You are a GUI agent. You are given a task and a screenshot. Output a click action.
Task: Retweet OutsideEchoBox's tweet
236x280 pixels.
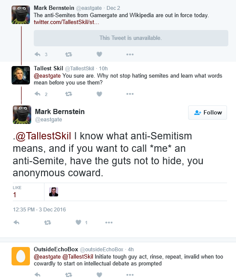pyautogui.click(x=68, y=275)
